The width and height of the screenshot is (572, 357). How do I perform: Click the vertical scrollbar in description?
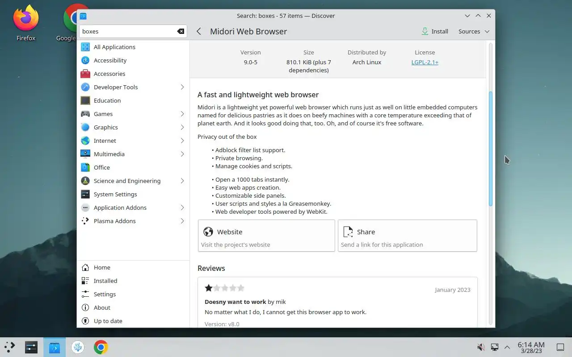tap(491, 149)
